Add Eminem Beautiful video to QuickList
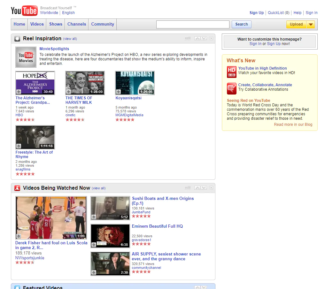Viewport: 326px width, 289px height. click(x=94, y=245)
